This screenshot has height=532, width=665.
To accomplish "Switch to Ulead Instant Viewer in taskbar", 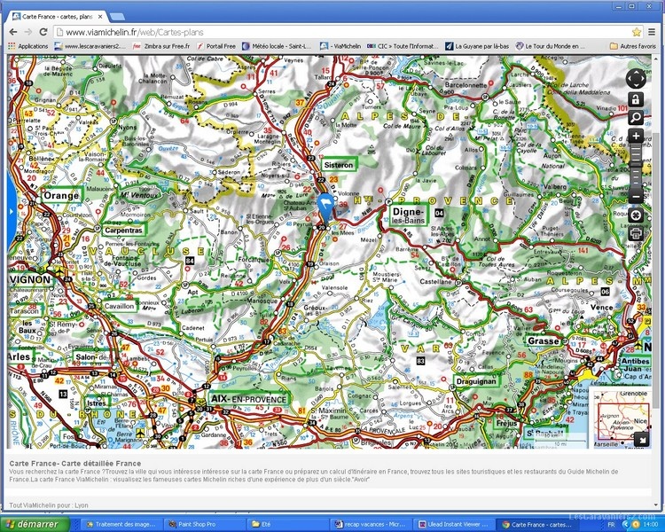I will point(452,524).
